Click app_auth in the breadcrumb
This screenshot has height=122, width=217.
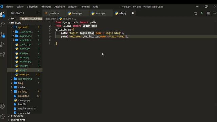pos(51,19)
